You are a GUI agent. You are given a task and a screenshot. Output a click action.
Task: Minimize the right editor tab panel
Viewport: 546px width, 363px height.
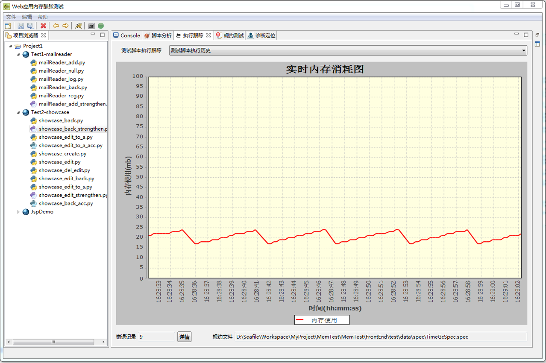coord(517,35)
